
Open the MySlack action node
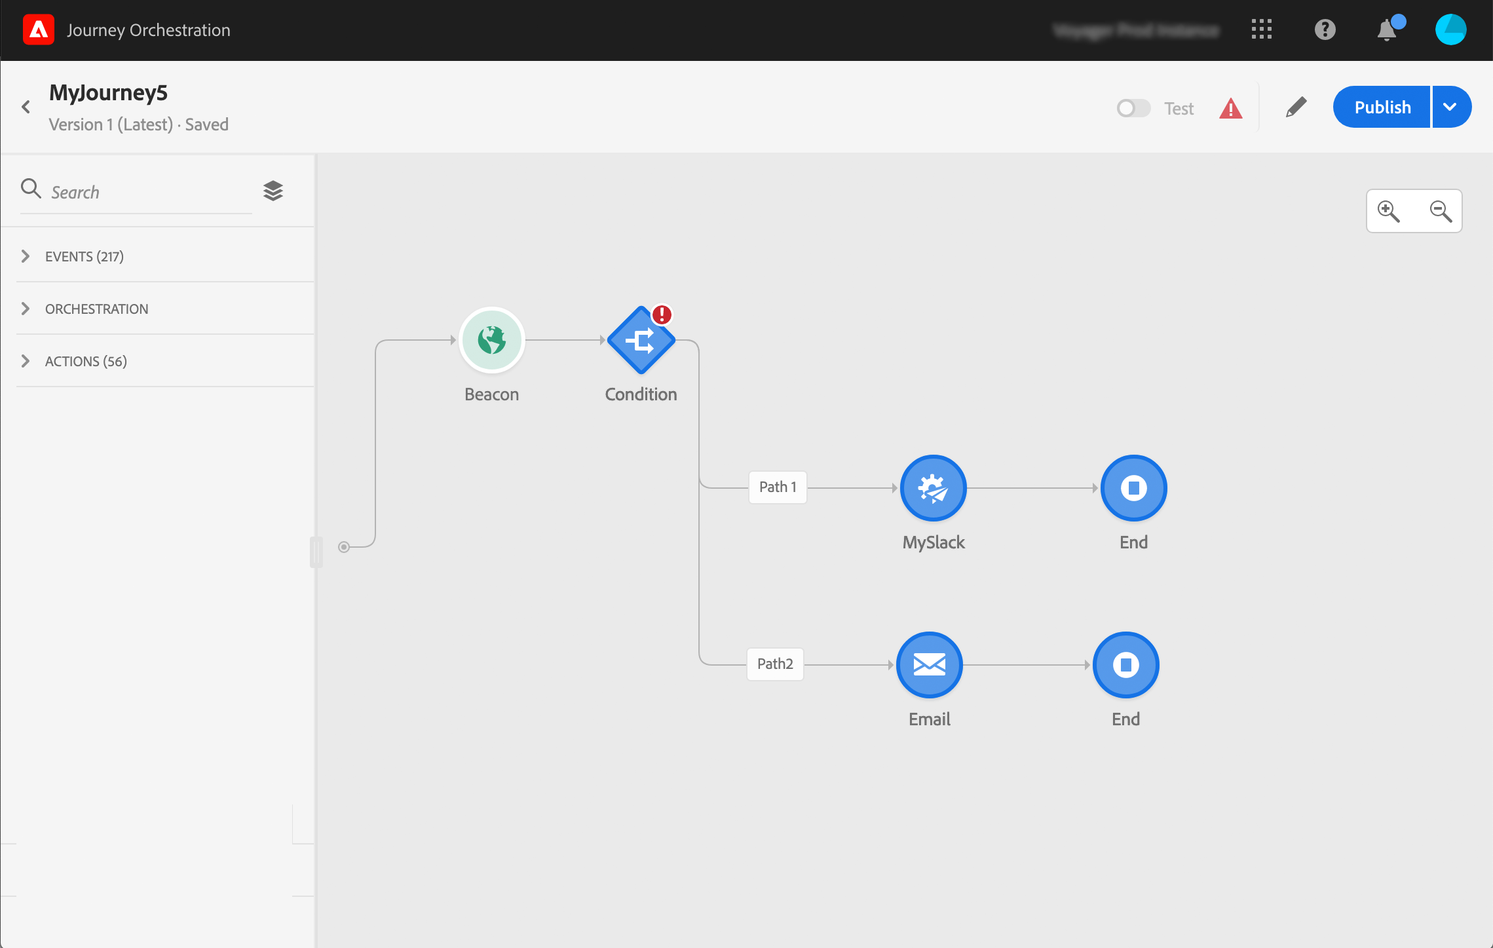(933, 488)
